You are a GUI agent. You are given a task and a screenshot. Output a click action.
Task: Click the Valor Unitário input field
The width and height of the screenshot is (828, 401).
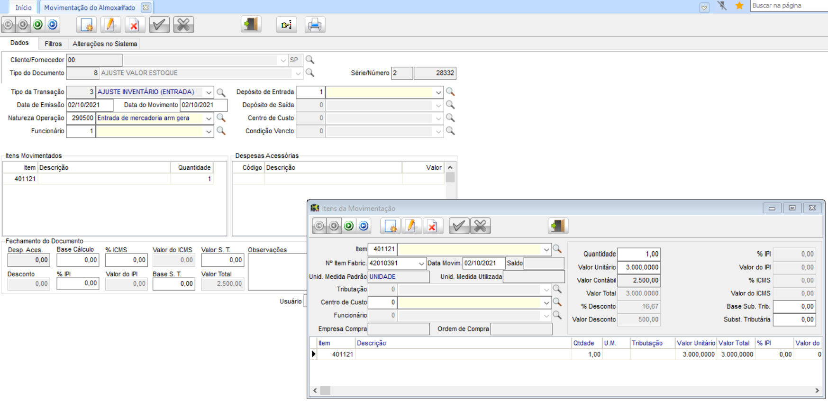(639, 267)
